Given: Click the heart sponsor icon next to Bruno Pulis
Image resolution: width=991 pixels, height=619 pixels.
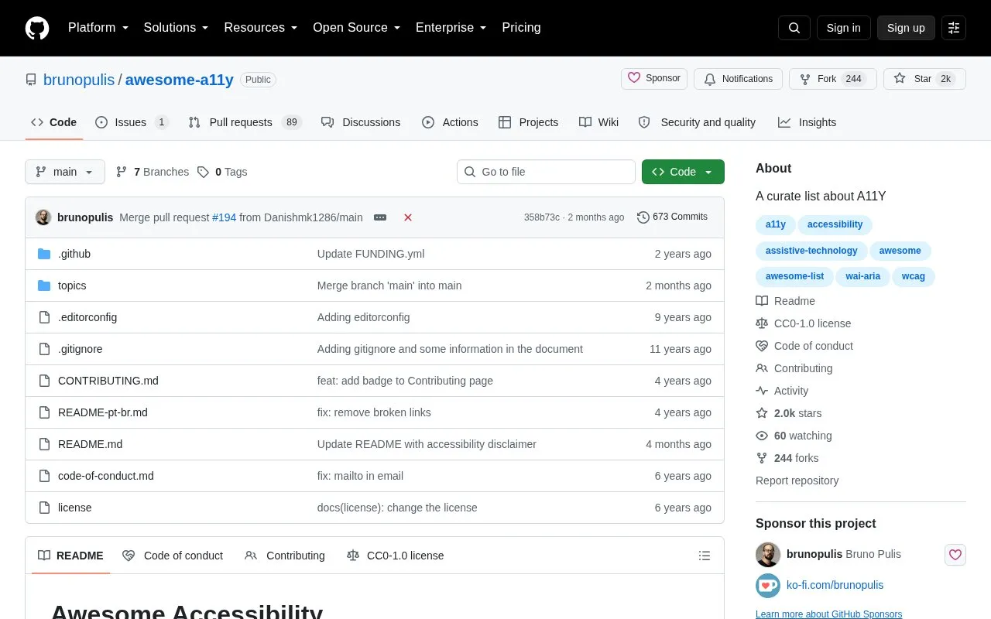Looking at the screenshot, I should click(x=955, y=555).
